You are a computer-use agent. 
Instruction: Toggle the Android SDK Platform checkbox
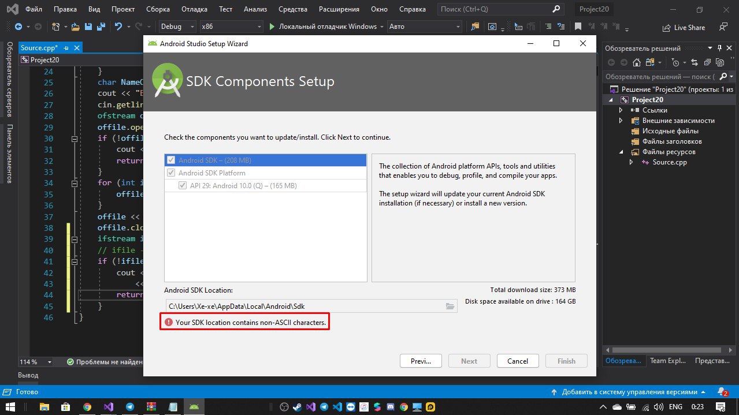click(171, 173)
